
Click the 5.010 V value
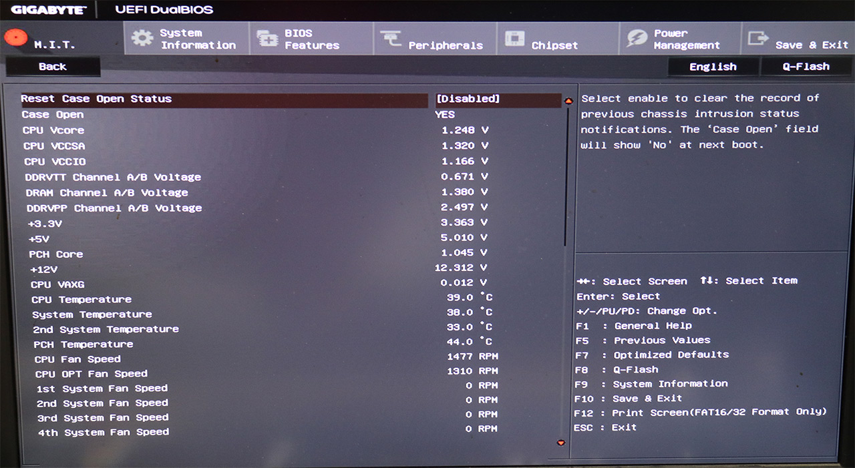point(465,238)
